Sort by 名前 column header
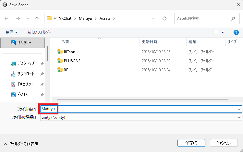Image resolution: width=243 pixels, height=152 pixels. [x=65, y=41]
